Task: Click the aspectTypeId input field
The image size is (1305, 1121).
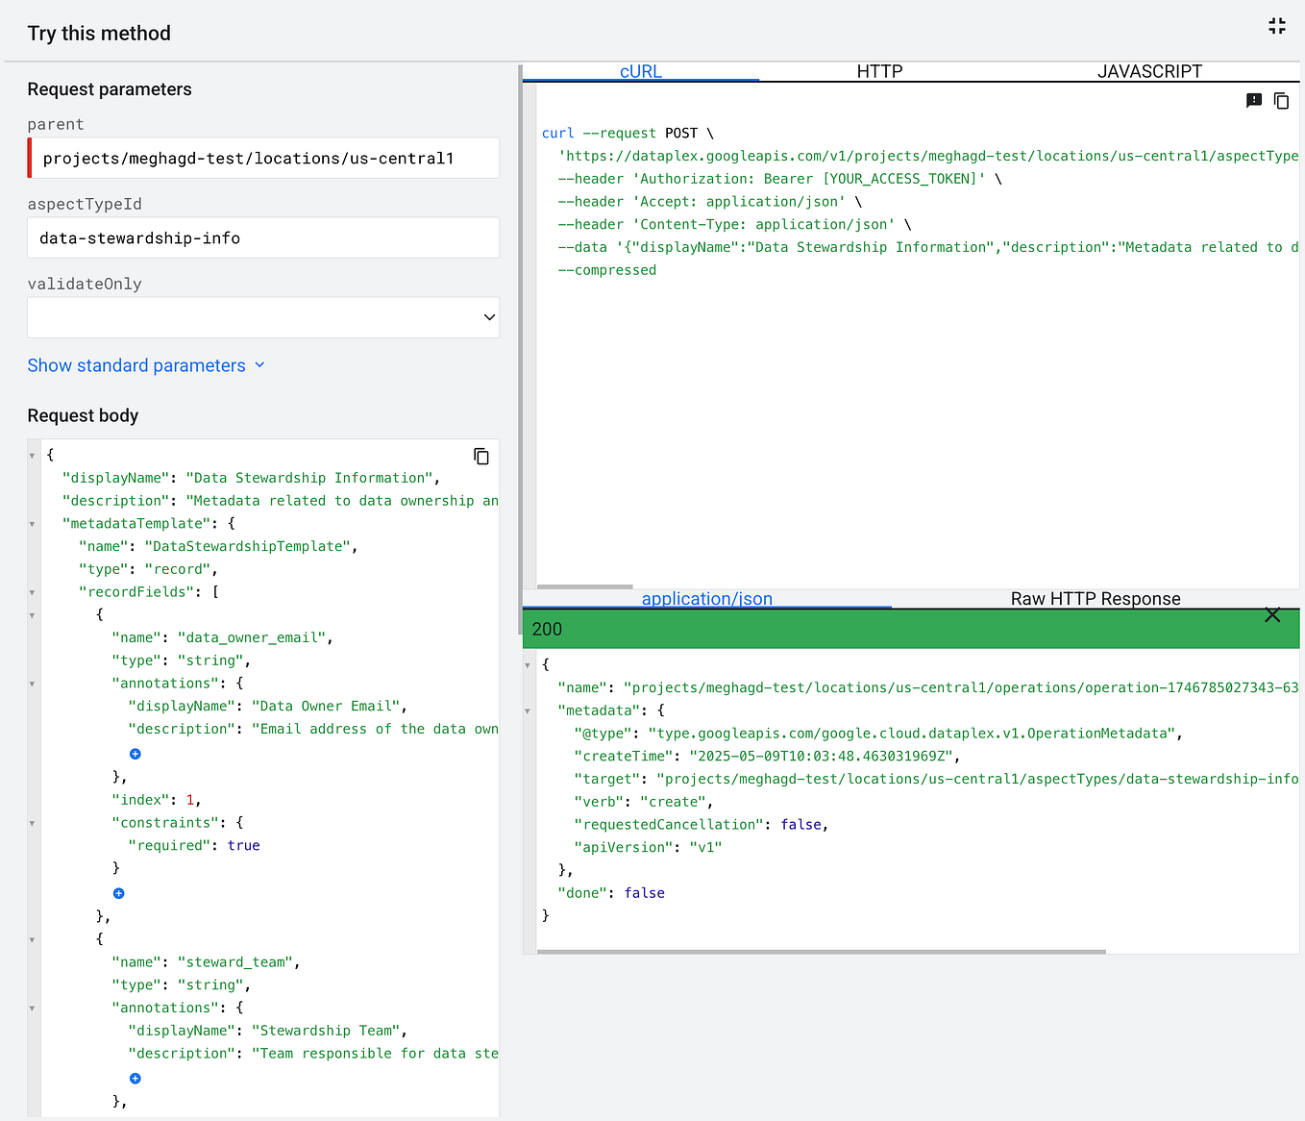Action: (262, 237)
